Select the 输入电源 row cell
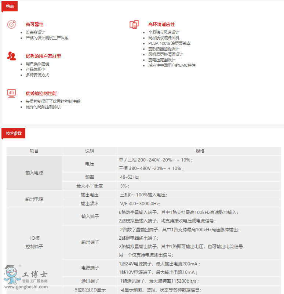284x294 pixels. 34,173
